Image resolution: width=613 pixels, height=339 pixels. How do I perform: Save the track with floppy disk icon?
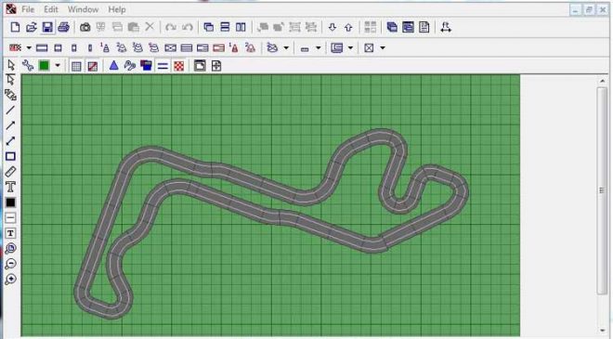tap(47, 27)
